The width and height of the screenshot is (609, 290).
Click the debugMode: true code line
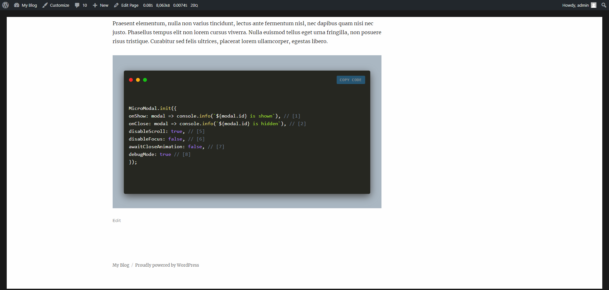click(x=159, y=154)
